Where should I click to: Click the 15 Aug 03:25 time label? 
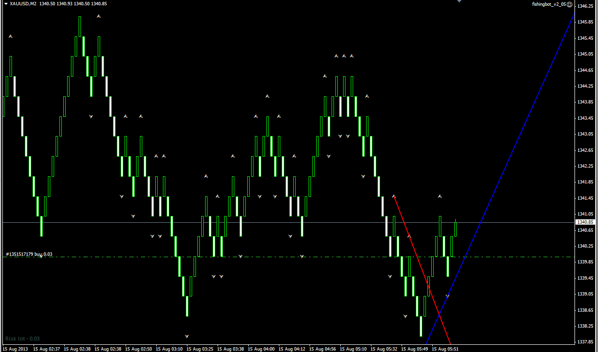200,349
